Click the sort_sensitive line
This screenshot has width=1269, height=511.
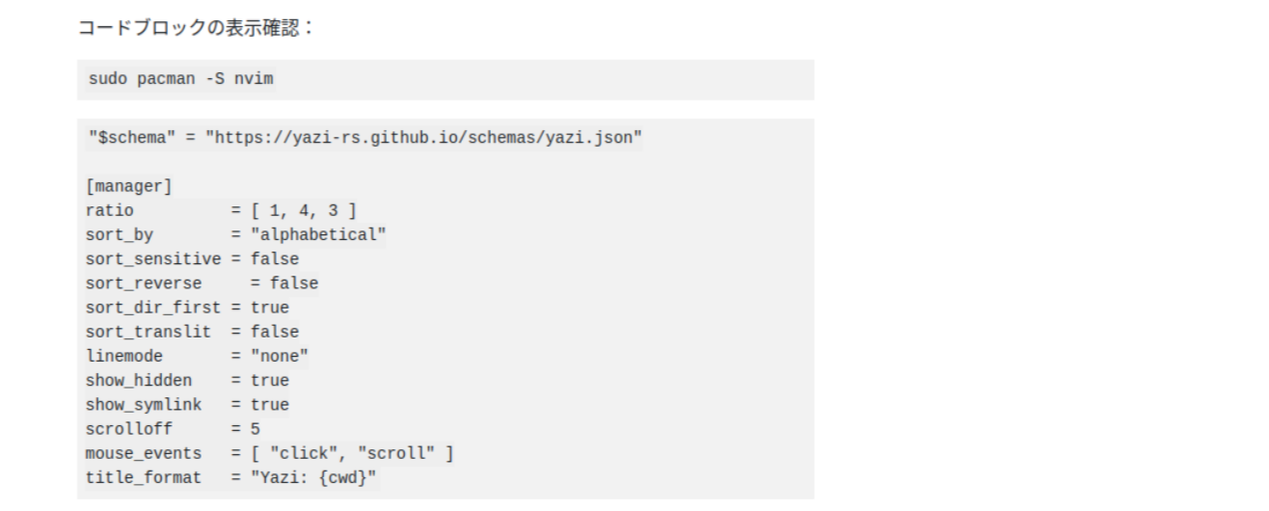pos(192,259)
